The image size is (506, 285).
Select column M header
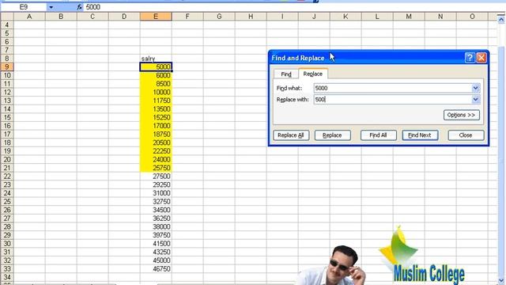click(409, 17)
